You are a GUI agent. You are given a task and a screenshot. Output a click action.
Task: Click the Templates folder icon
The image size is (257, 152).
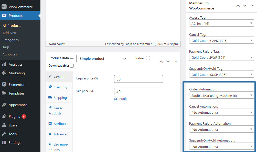(4, 93)
